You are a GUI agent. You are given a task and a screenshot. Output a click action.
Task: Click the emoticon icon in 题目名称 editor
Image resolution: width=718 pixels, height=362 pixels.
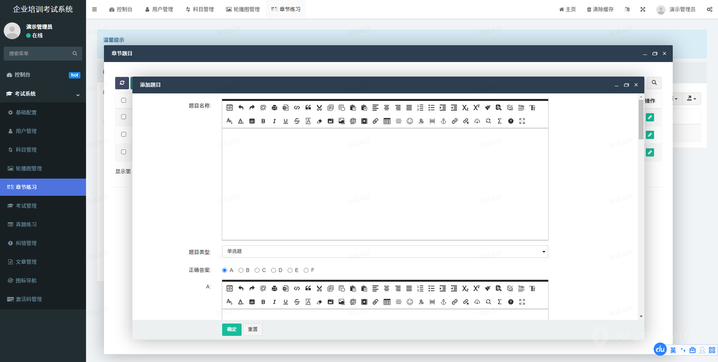pos(410,121)
